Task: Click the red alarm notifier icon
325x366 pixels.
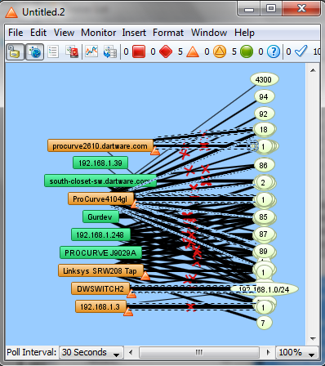Action: [73, 51]
